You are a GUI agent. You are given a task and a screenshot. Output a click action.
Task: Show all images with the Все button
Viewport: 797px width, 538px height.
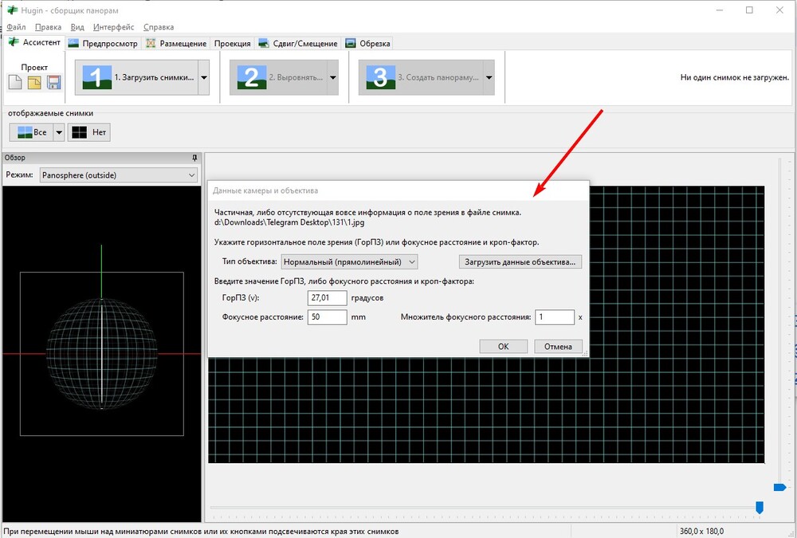[30, 132]
